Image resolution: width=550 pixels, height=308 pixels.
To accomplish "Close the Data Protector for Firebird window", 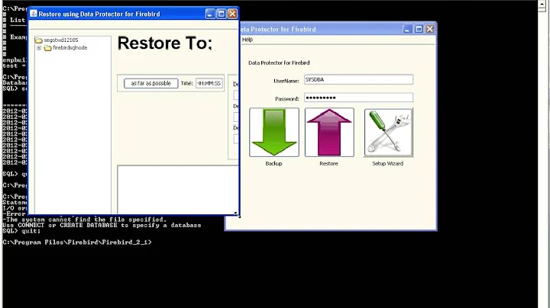I will point(429,29).
